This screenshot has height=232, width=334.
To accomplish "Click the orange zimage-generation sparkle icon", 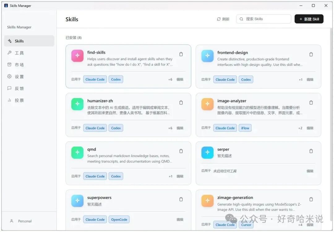I will click(207, 201).
